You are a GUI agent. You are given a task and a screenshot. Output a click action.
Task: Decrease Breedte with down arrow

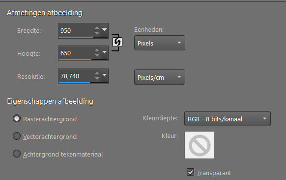point(97,33)
